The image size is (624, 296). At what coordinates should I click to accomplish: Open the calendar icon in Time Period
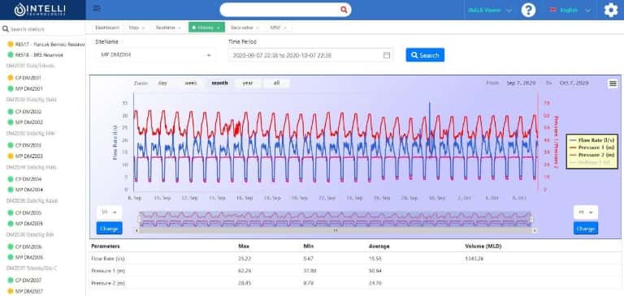tap(387, 55)
